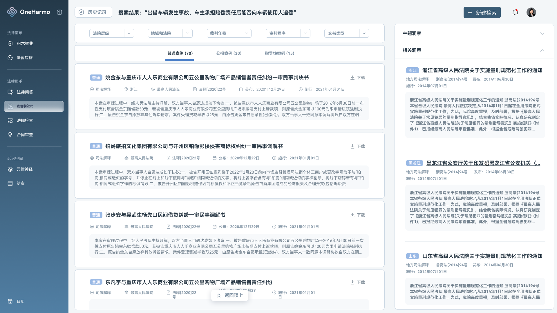Click download icon for 姚金东 case

click(x=352, y=78)
